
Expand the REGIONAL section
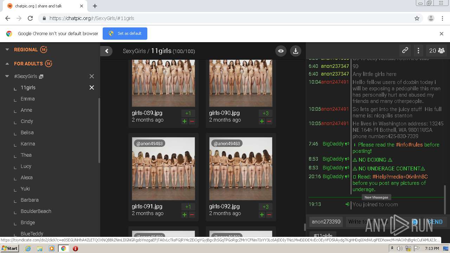pyautogui.click(x=7, y=50)
